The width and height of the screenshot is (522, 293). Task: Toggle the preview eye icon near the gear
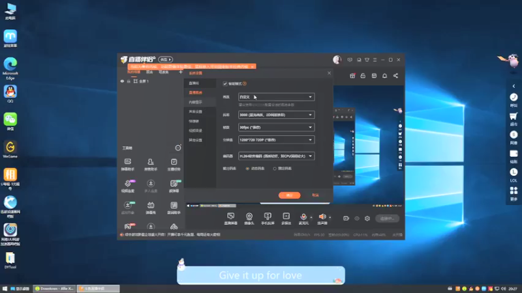click(357, 218)
